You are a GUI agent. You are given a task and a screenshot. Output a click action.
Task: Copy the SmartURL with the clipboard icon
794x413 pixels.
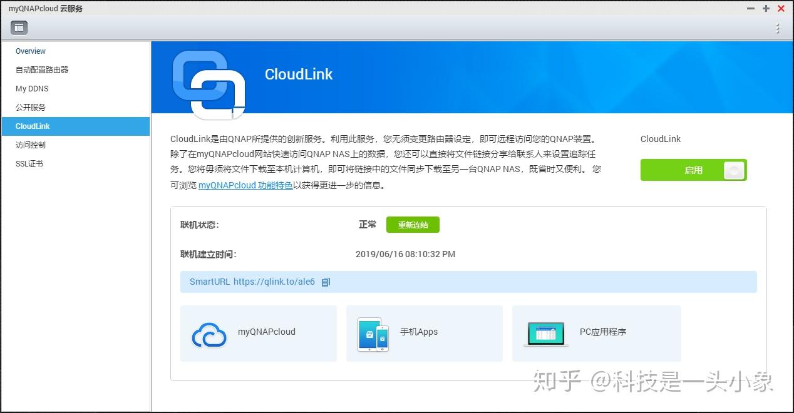pyautogui.click(x=326, y=282)
